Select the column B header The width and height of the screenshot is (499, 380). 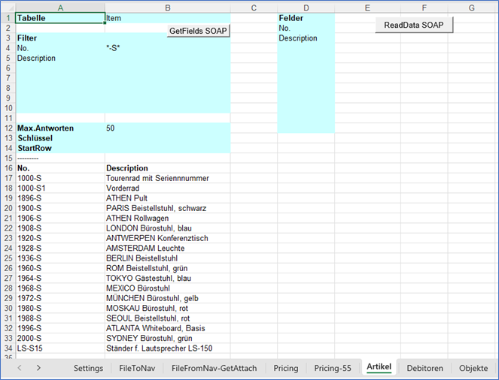pos(167,7)
